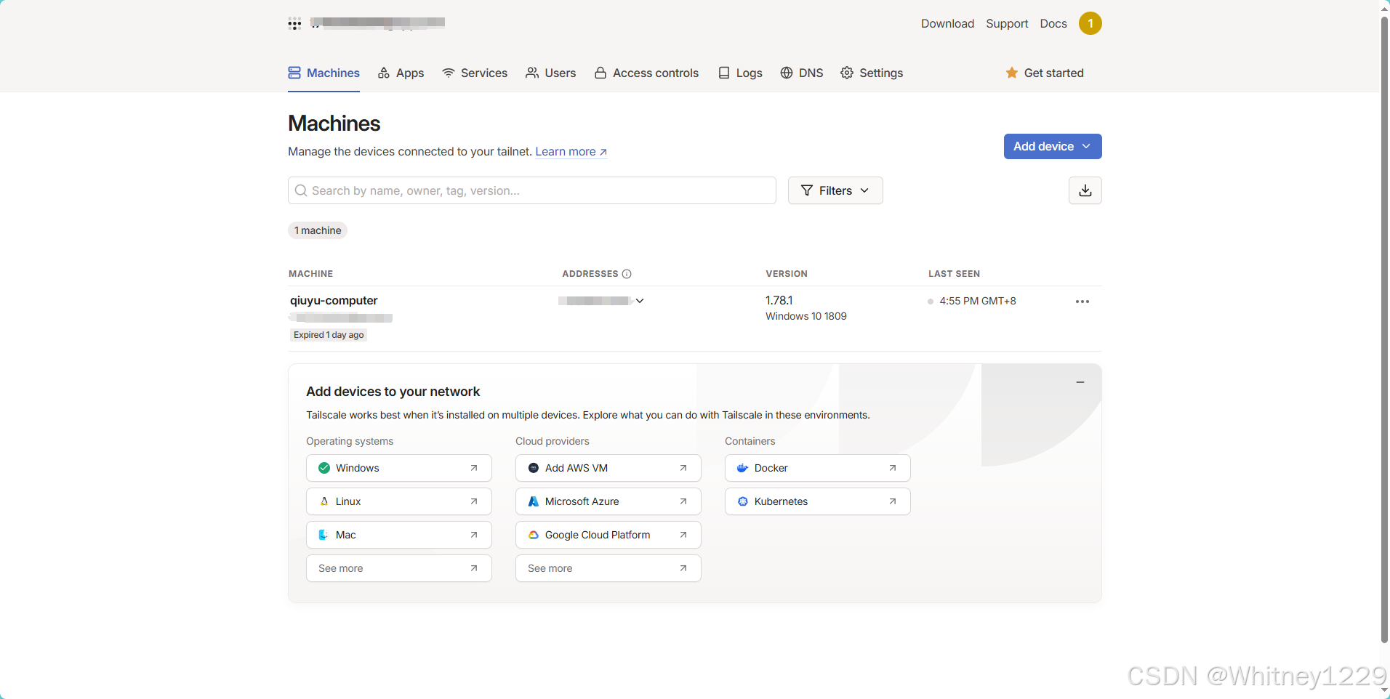Click the 1 machine count badge
1390x699 pixels.
pos(318,230)
